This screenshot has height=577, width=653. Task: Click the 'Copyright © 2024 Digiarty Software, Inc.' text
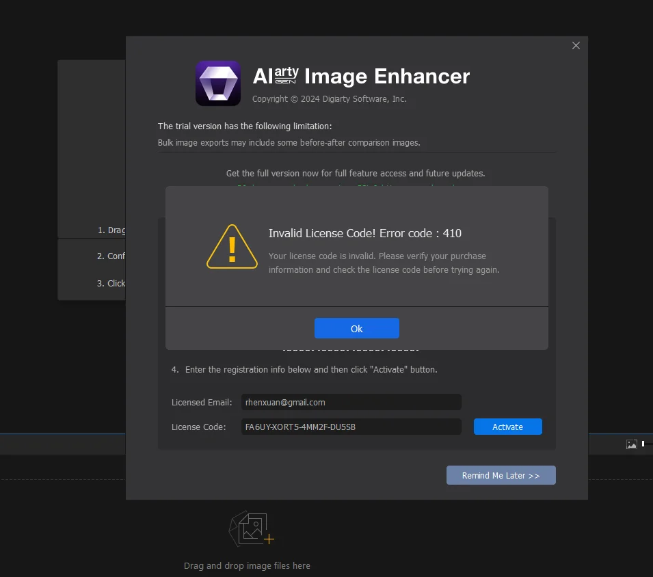tap(330, 98)
